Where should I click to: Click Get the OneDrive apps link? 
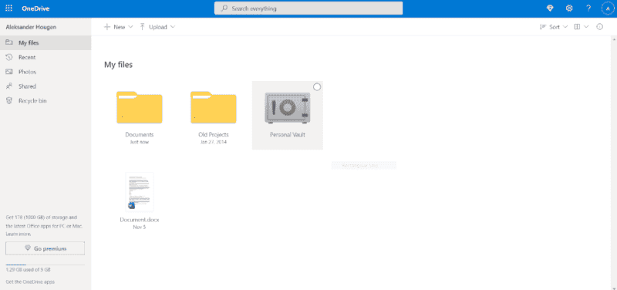[30, 282]
